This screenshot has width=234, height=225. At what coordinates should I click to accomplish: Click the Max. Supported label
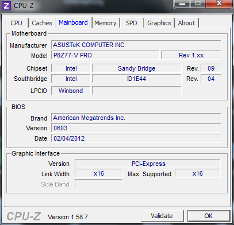click(149, 174)
